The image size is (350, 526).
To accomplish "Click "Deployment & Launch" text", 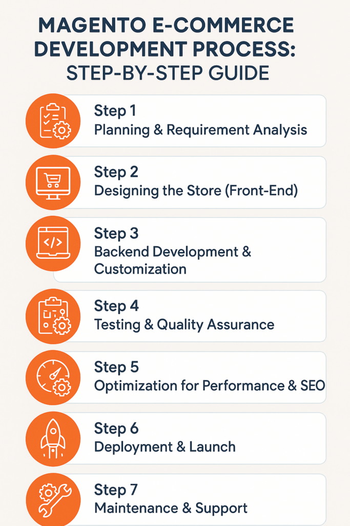I will 164,447.
